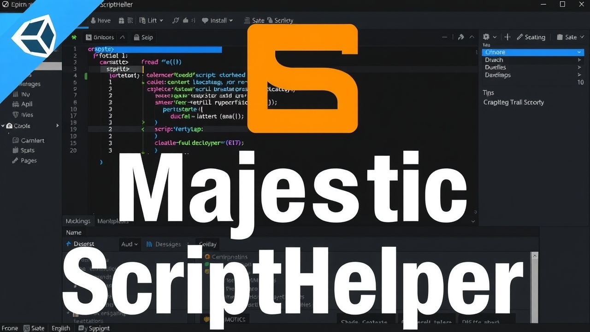
Task: Open the Aud dropdown
Action: (x=130, y=244)
